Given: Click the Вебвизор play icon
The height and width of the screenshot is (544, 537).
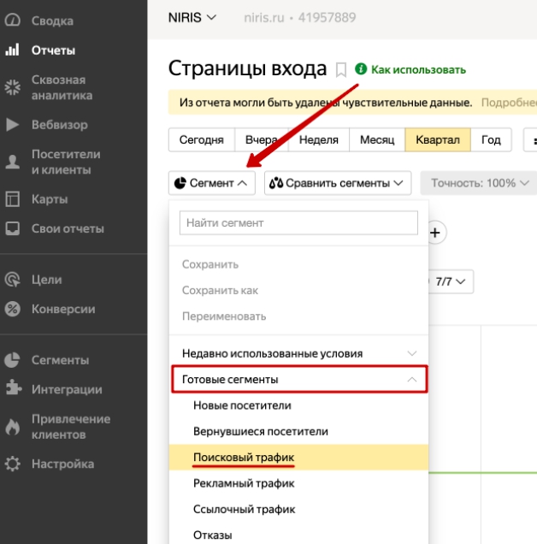Looking at the screenshot, I should coord(12,125).
